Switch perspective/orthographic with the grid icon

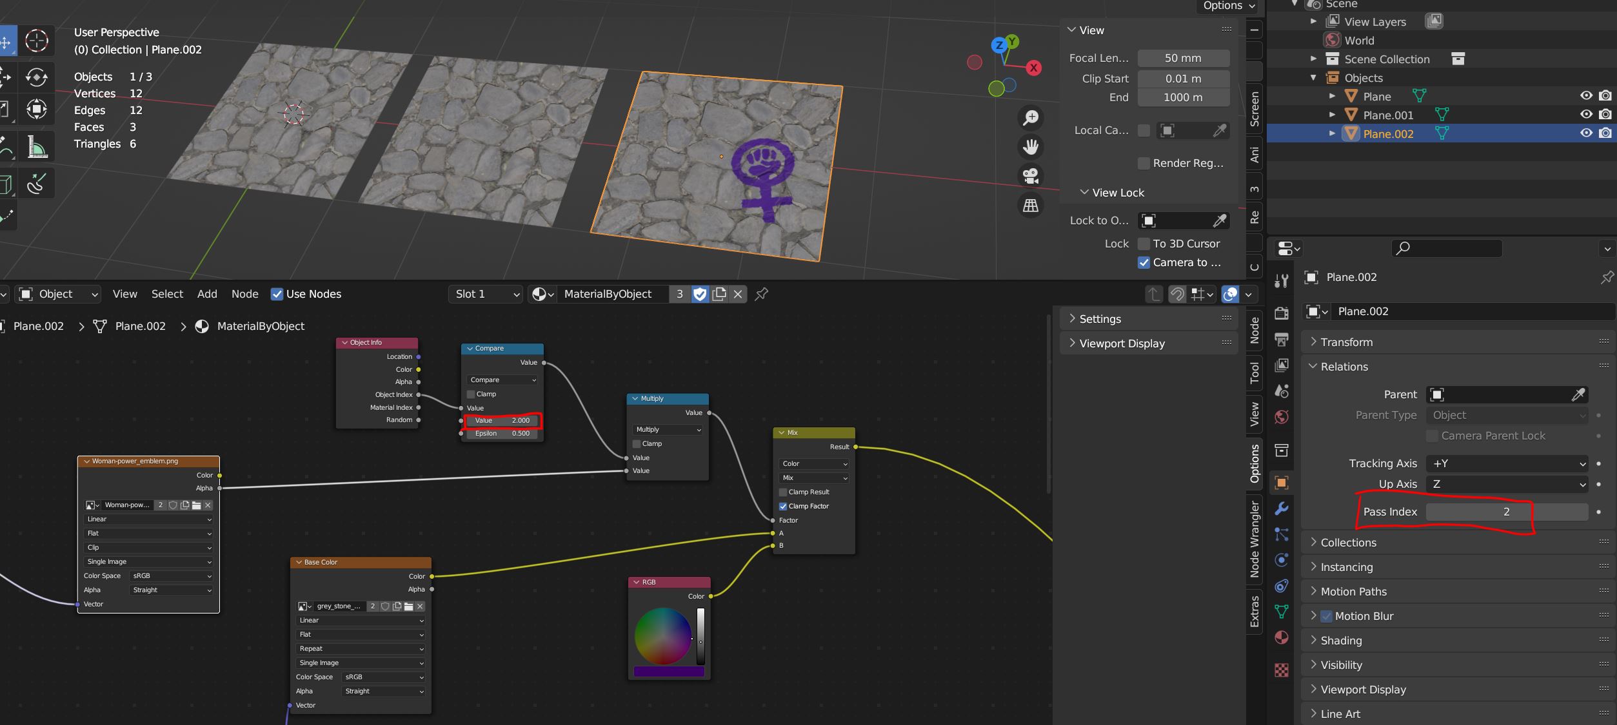click(1031, 206)
